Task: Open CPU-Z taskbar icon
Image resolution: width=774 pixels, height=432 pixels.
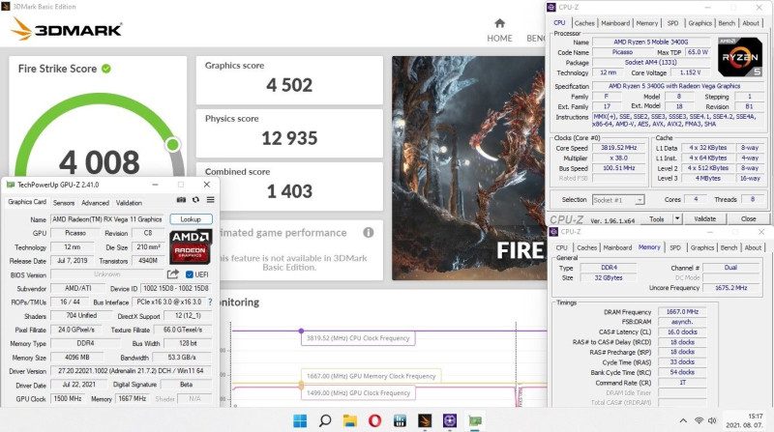Action: pyautogui.click(x=449, y=420)
